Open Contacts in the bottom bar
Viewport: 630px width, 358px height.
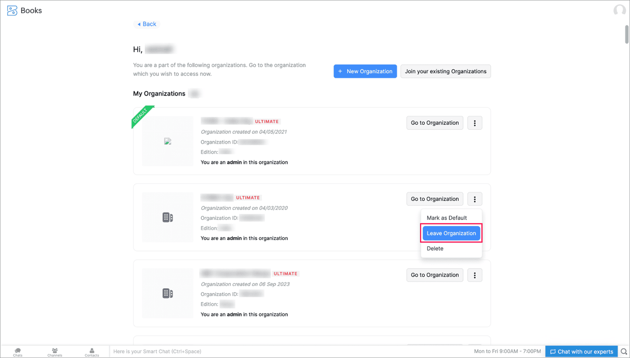click(92, 352)
